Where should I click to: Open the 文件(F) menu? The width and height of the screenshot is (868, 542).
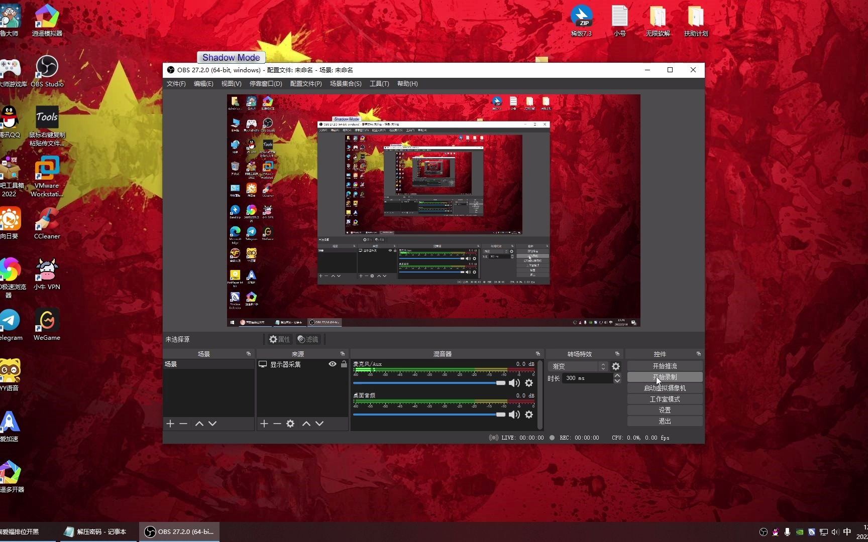pyautogui.click(x=176, y=84)
